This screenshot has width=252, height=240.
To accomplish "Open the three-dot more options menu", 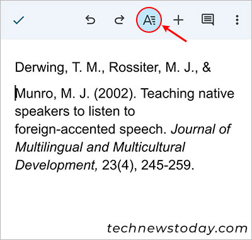I will [x=237, y=20].
